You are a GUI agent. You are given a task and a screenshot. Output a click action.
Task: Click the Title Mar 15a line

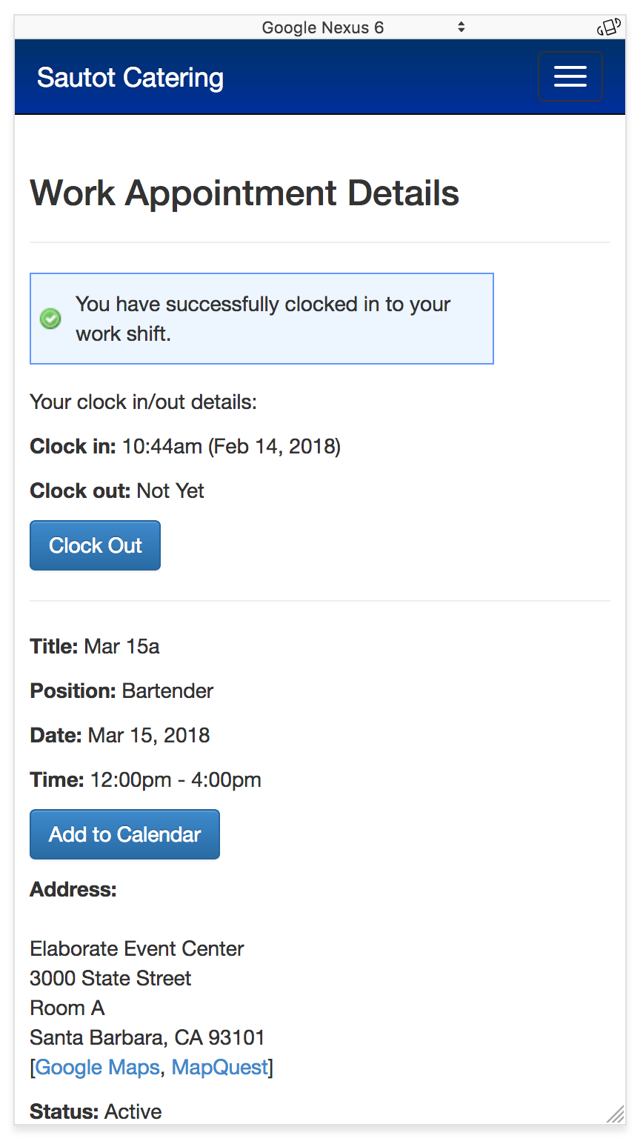pyautogui.click(x=95, y=646)
